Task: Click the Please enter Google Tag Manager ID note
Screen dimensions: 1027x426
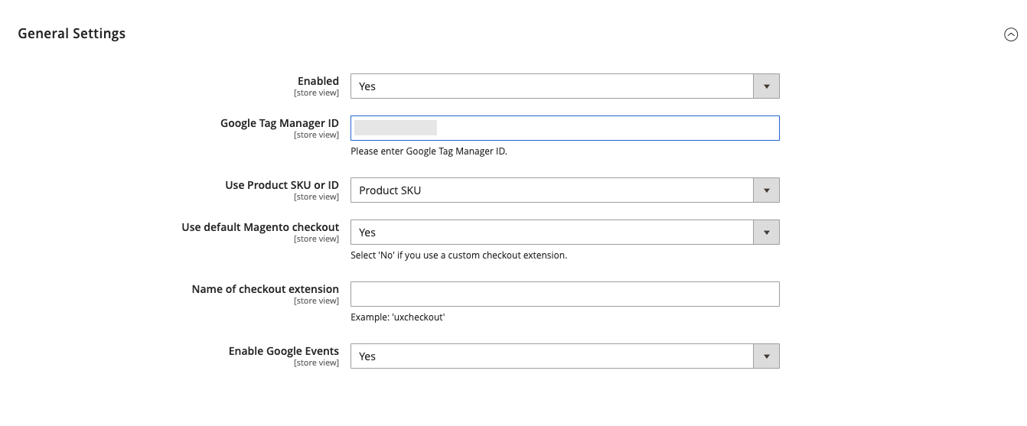Action: (x=429, y=151)
